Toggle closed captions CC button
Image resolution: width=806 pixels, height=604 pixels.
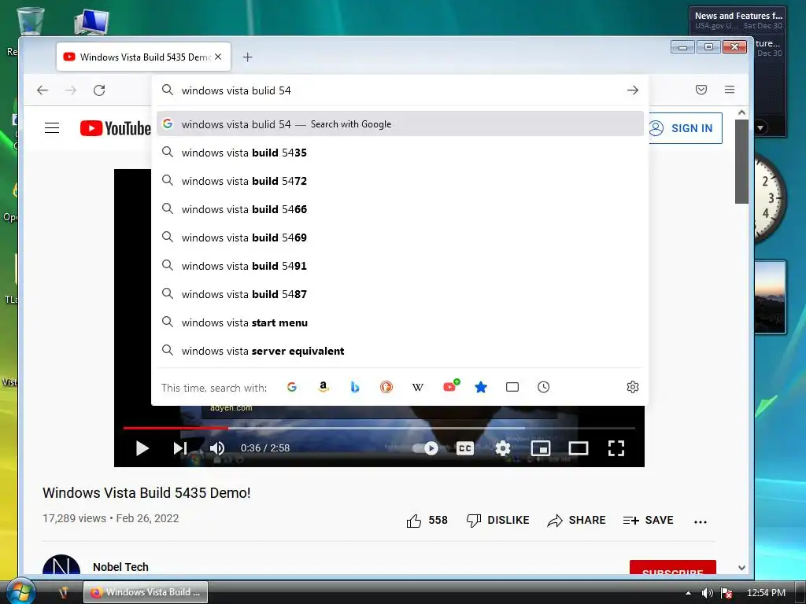pos(465,448)
